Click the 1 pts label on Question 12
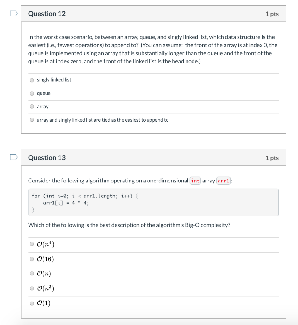The height and width of the screenshot is (325, 298). tap(272, 14)
